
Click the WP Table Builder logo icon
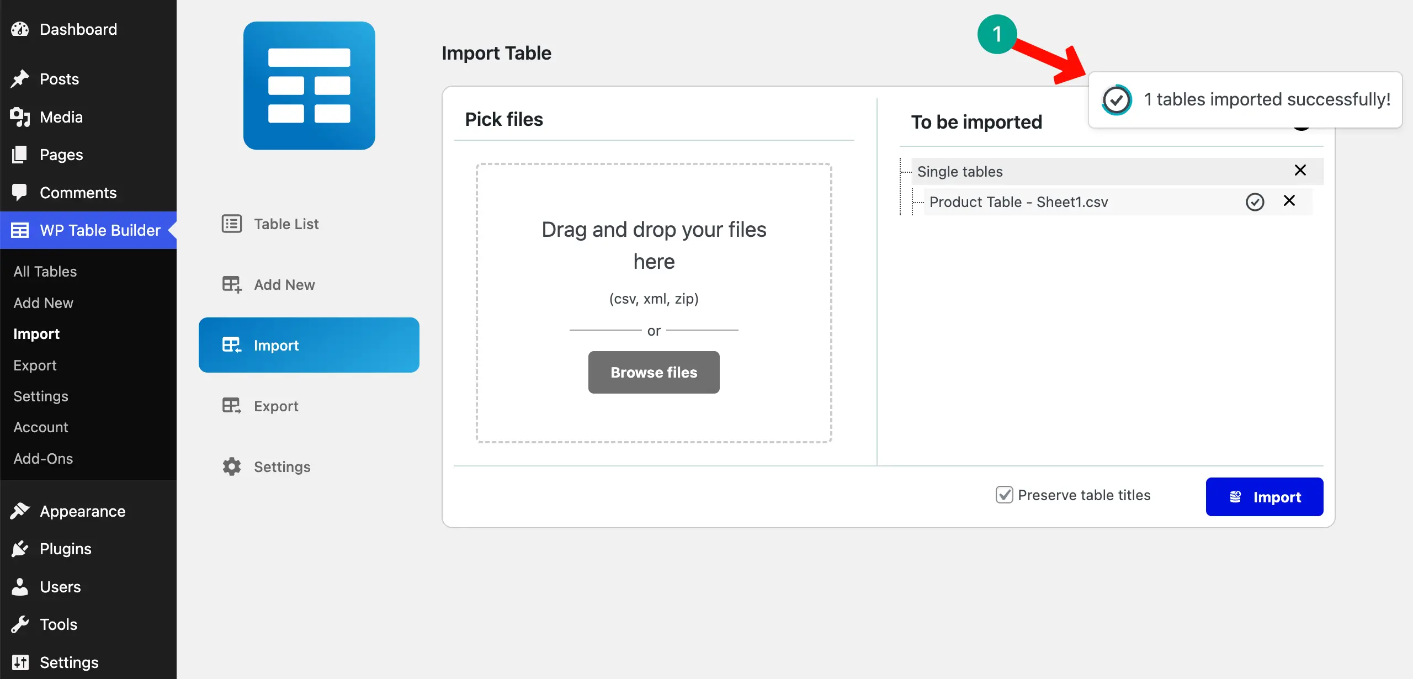pyautogui.click(x=309, y=86)
